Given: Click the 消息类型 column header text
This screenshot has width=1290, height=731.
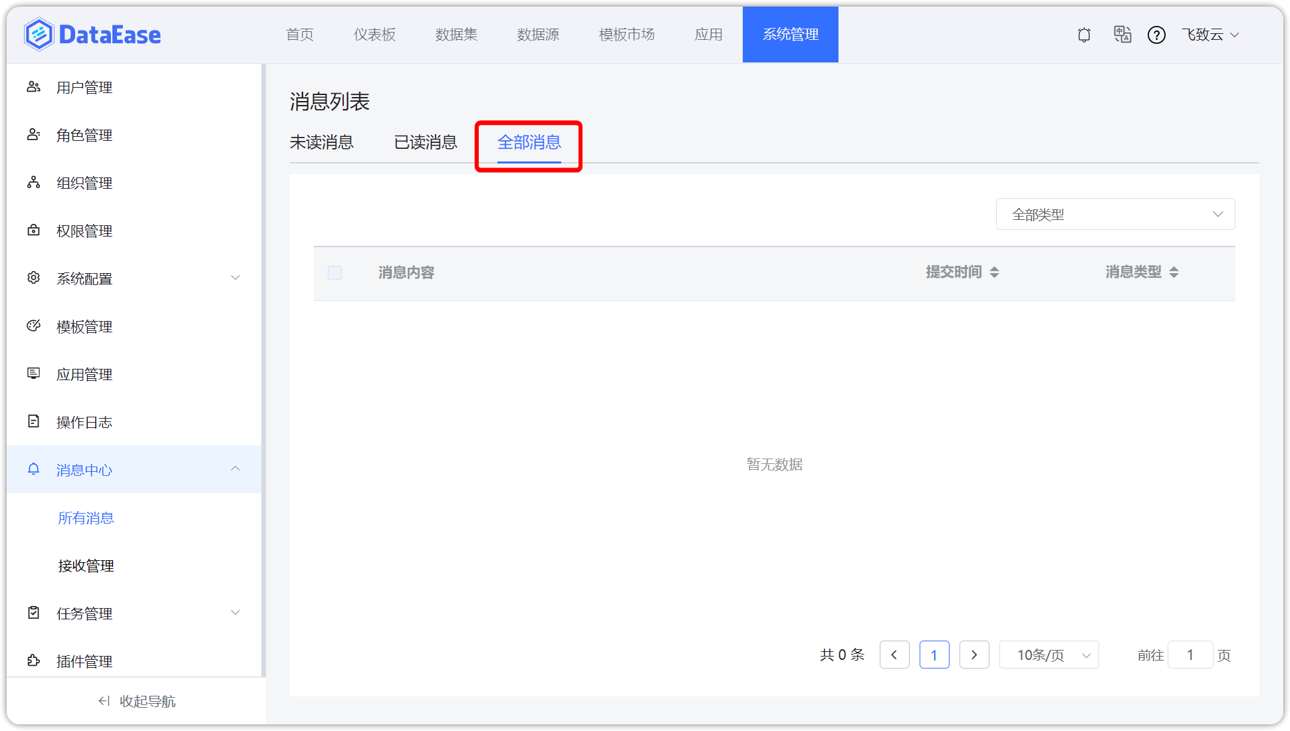Looking at the screenshot, I should point(1133,272).
